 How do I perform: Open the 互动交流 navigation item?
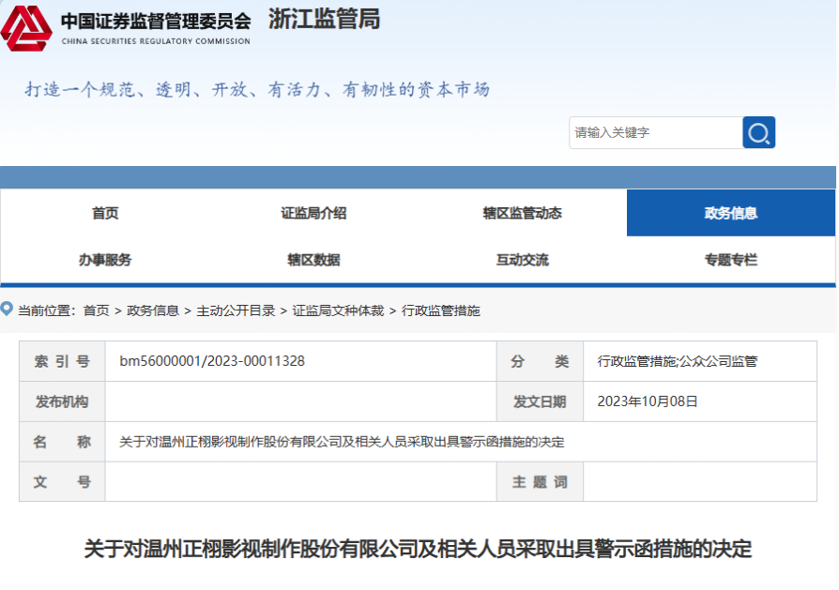522,260
